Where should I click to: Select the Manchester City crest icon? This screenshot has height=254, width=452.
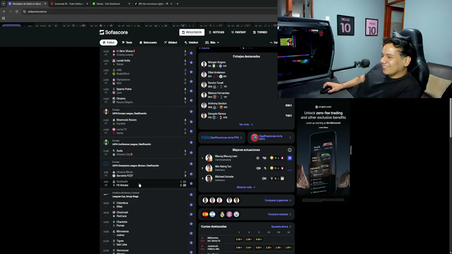coord(236,214)
